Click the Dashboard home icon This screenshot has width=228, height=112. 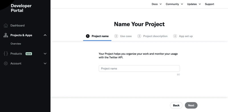(x=6, y=26)
